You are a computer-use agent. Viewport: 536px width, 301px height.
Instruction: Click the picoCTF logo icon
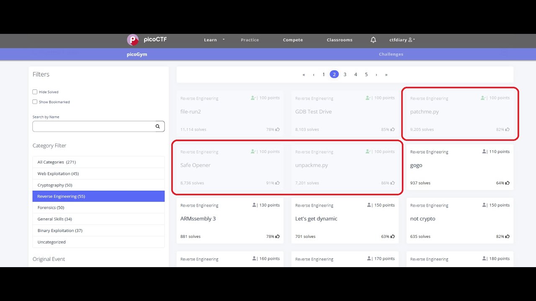click(x=133, y=40)
